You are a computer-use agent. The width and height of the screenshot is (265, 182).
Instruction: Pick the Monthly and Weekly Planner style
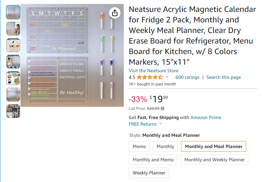click(x=215, y=160)
